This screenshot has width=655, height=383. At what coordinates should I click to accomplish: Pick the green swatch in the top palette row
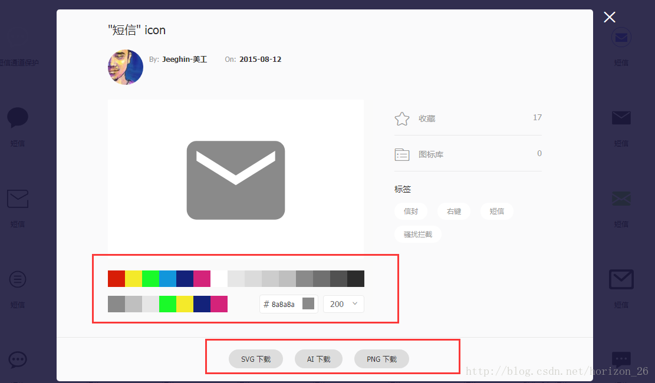pos(150,279)
